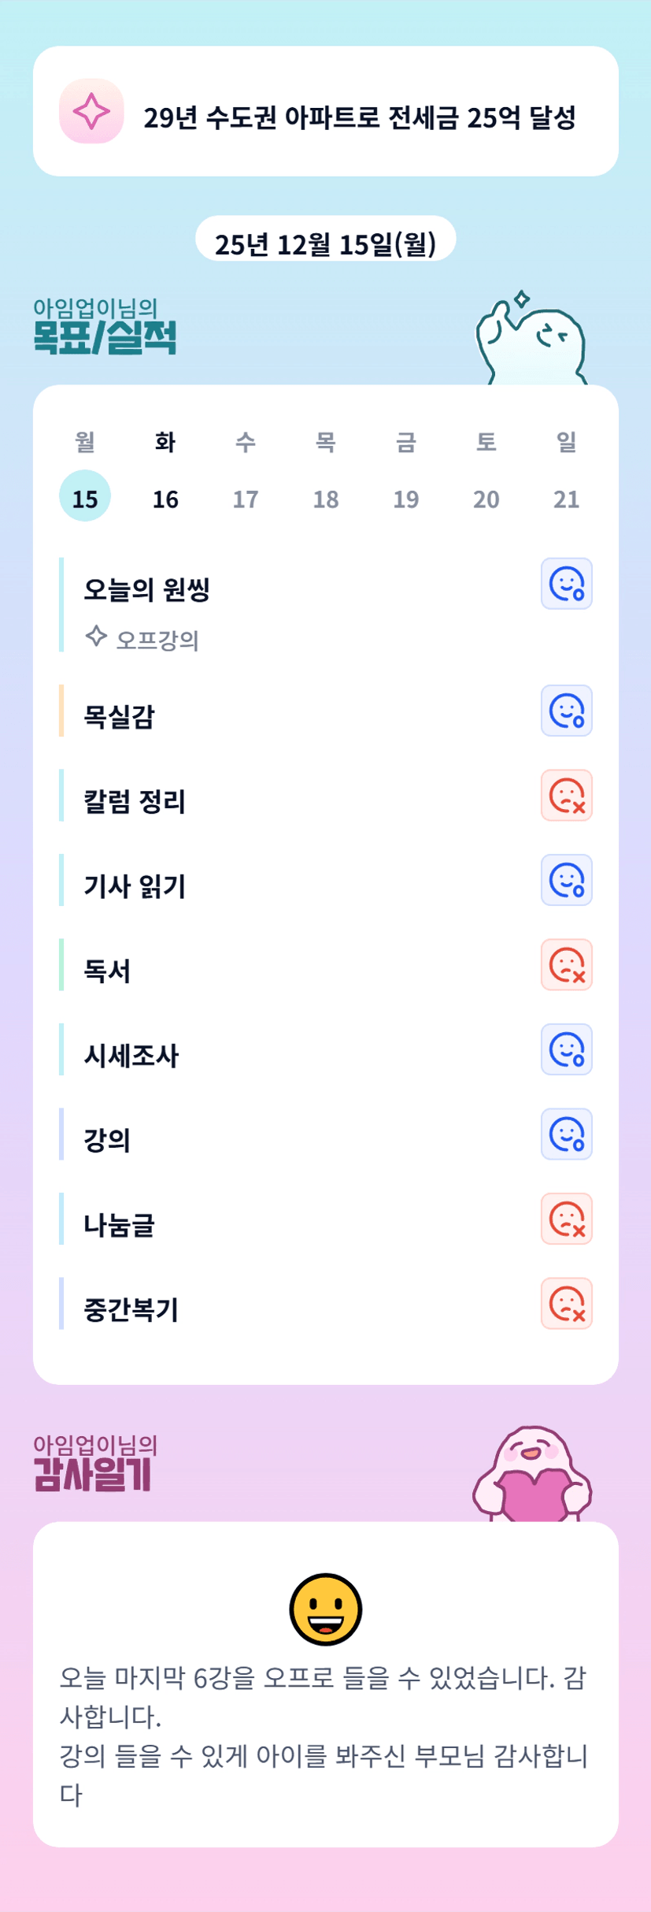Click the 나눔글 red sad-face icon

pos(566,1219)
